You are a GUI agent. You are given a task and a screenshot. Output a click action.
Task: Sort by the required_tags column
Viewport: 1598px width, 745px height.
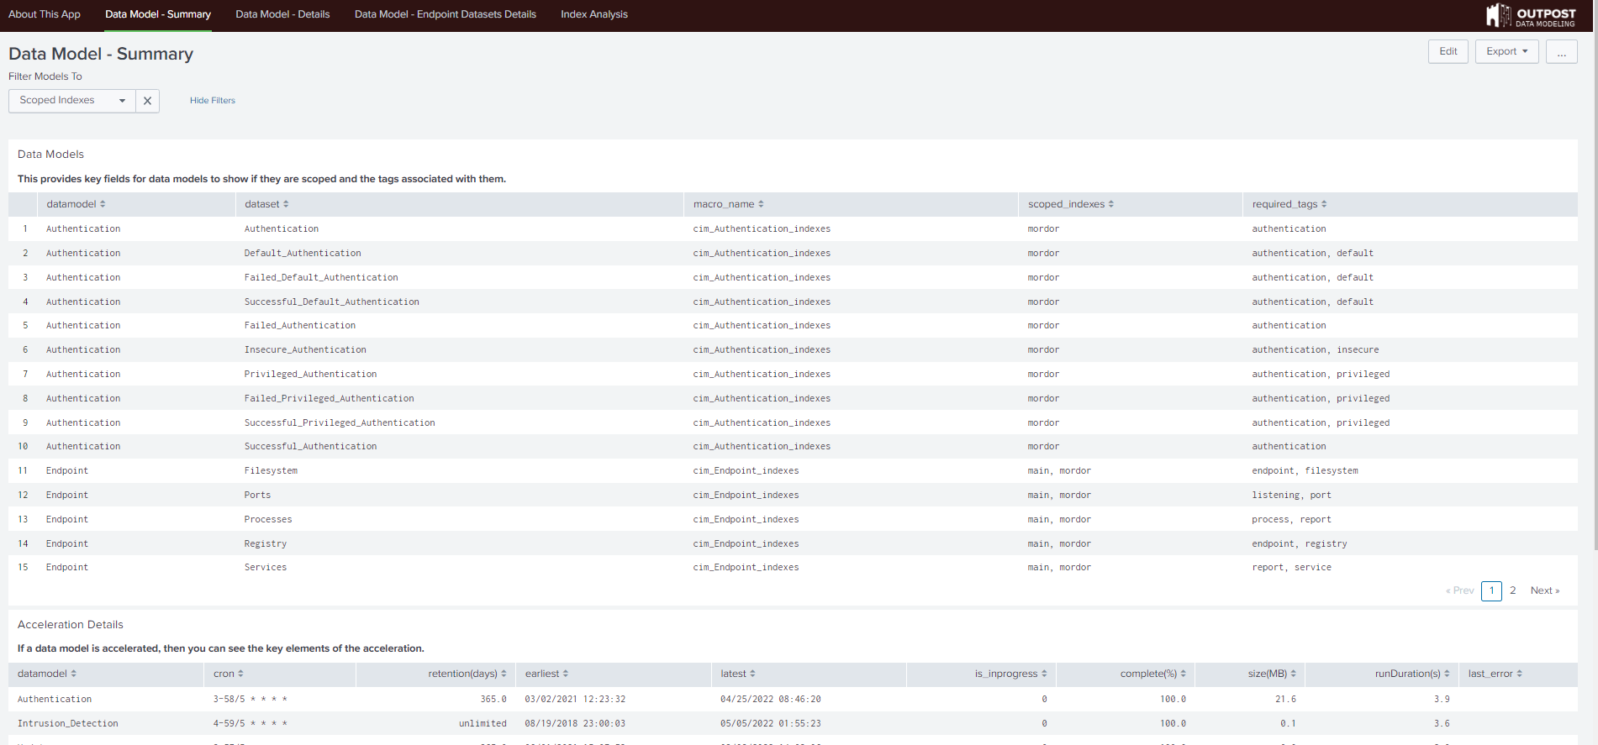tap(1289, 204)
